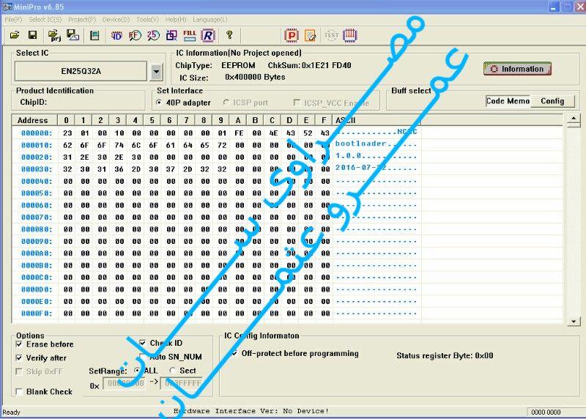Click the R read chip icon
586x419 pixels.
click(x=208, y=36)
